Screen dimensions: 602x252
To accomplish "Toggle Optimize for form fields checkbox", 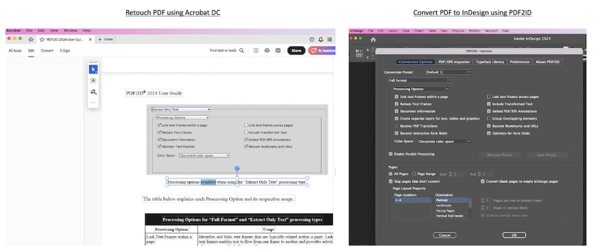I will [x=489, y=133].
